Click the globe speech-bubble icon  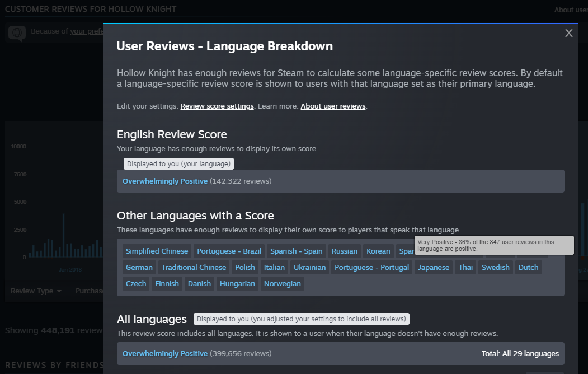pos(17,34)
